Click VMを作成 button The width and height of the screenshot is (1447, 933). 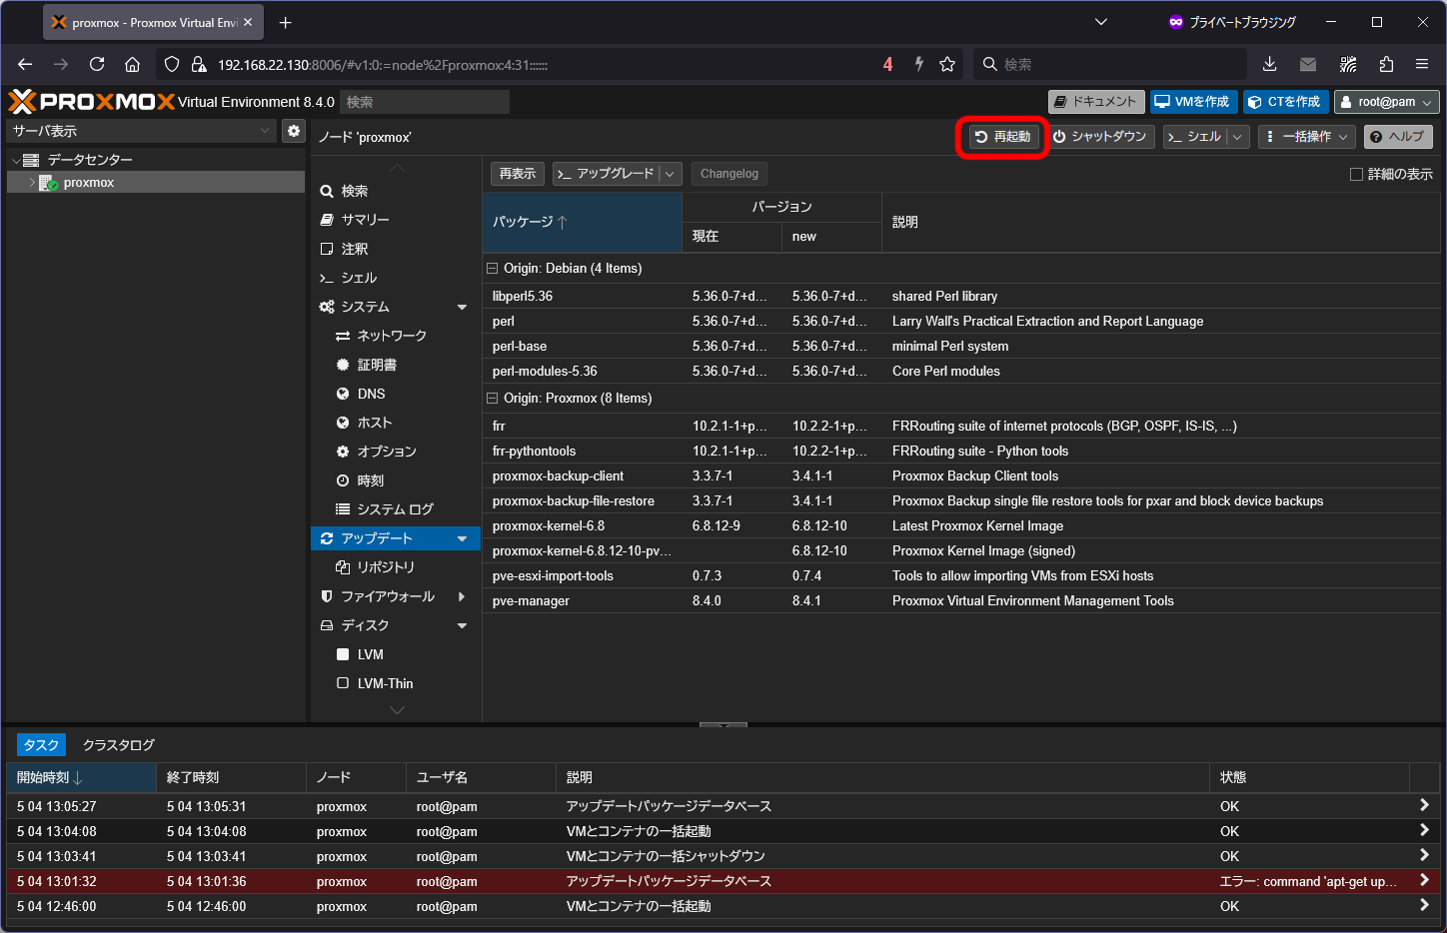point(1193,102)
